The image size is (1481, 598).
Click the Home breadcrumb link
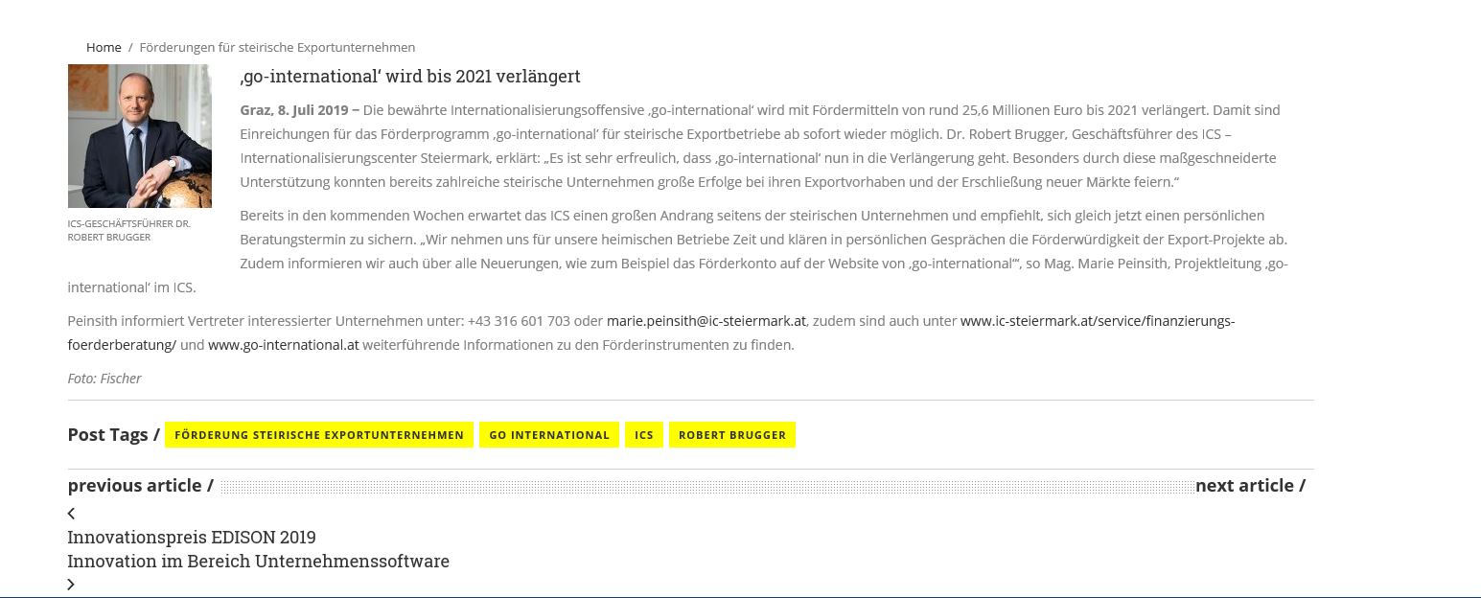pos(104,47)
